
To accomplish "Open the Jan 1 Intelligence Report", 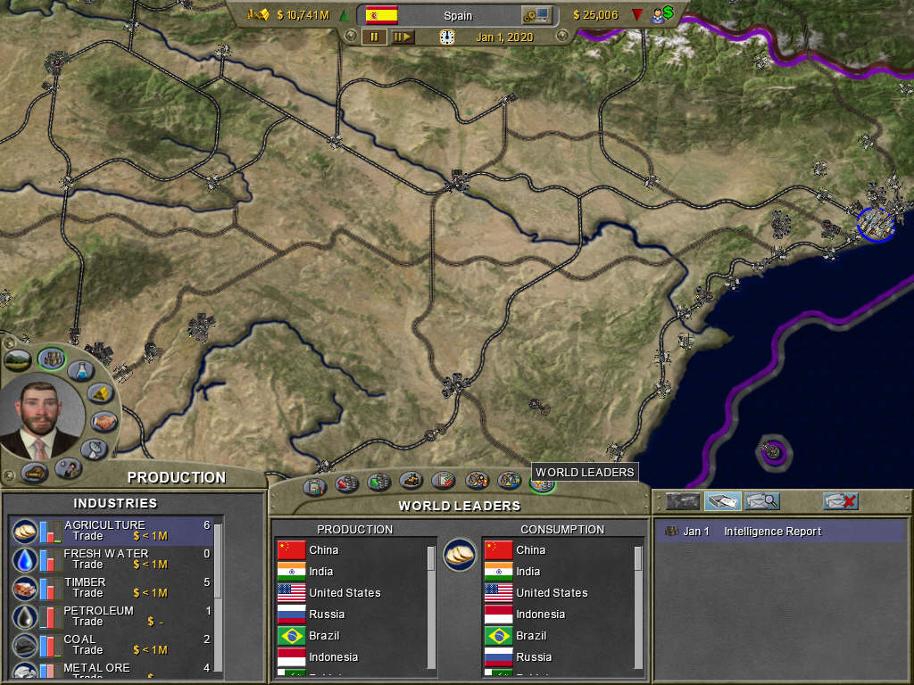I will tap(772, 532).
